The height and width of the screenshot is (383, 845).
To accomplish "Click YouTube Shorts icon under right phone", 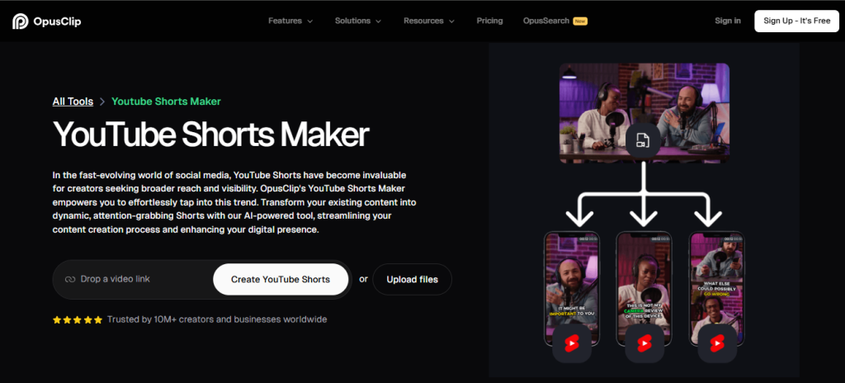I will pos(717,343).
